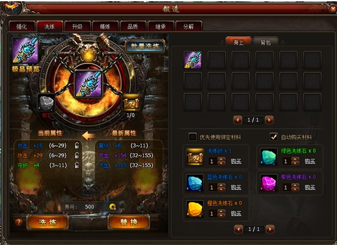Viewport: 337px width, 245px height.
Task: Uncheck 自动购买材料 checkbox
Action: pyautogui.click(x=273, y=137)
